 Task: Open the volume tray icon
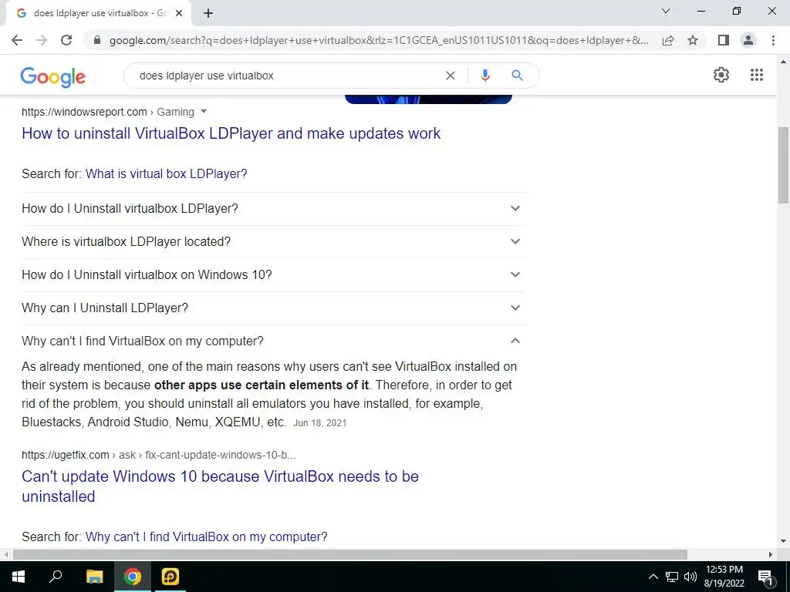(690, 577)
